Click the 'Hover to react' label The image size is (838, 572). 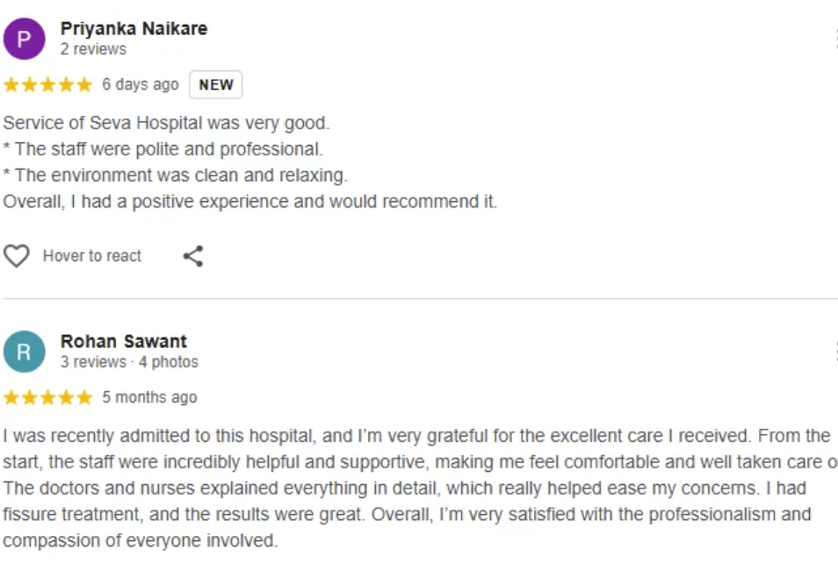click(x=91, y=256)
